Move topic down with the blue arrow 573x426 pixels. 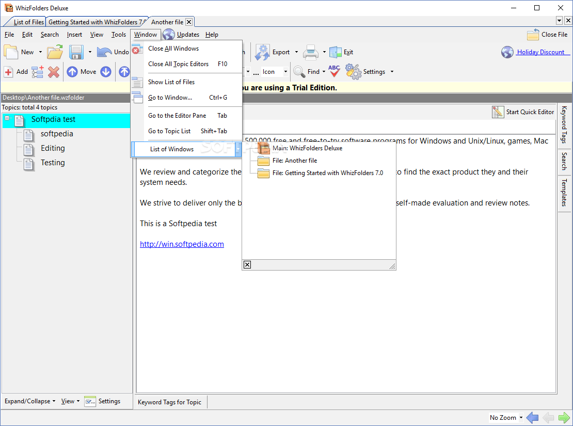(x=106, y=72)
